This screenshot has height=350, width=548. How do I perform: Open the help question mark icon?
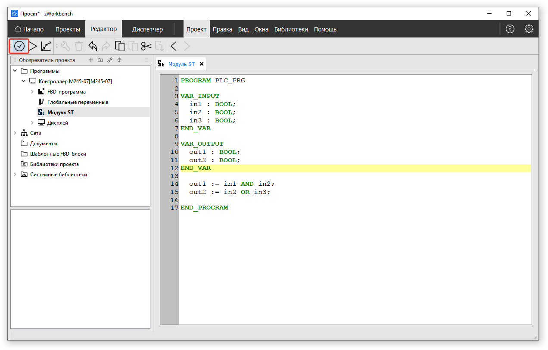pos(510,29)
